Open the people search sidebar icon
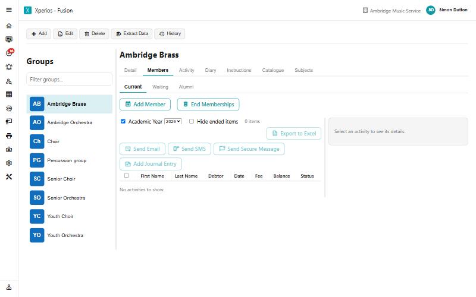This screenshot has height=297, width=476. pyautogui.click(x=9, y=81)
